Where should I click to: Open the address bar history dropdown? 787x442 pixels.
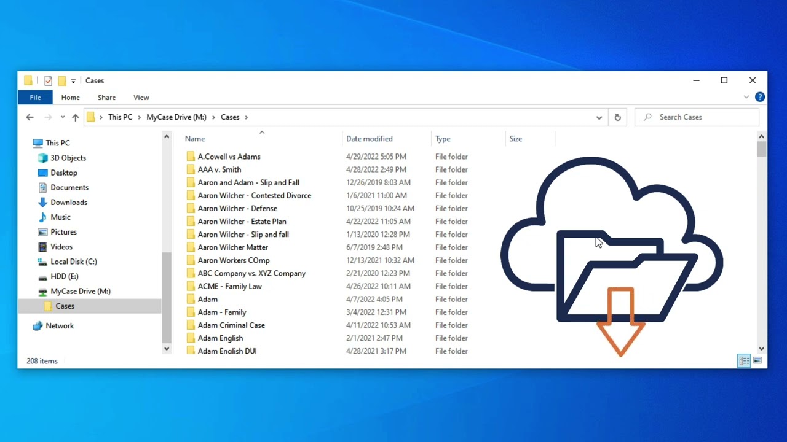click(599, 117)
